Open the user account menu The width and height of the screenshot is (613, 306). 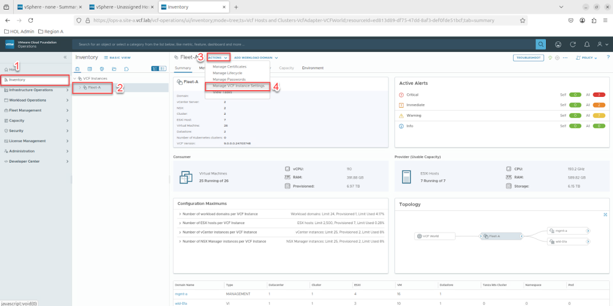coord(602,44)
